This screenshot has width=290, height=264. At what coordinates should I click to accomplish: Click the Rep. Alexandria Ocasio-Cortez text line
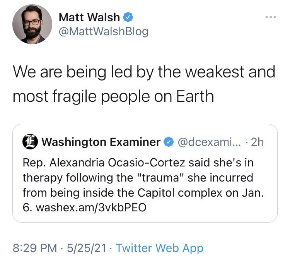coord(138,163)
